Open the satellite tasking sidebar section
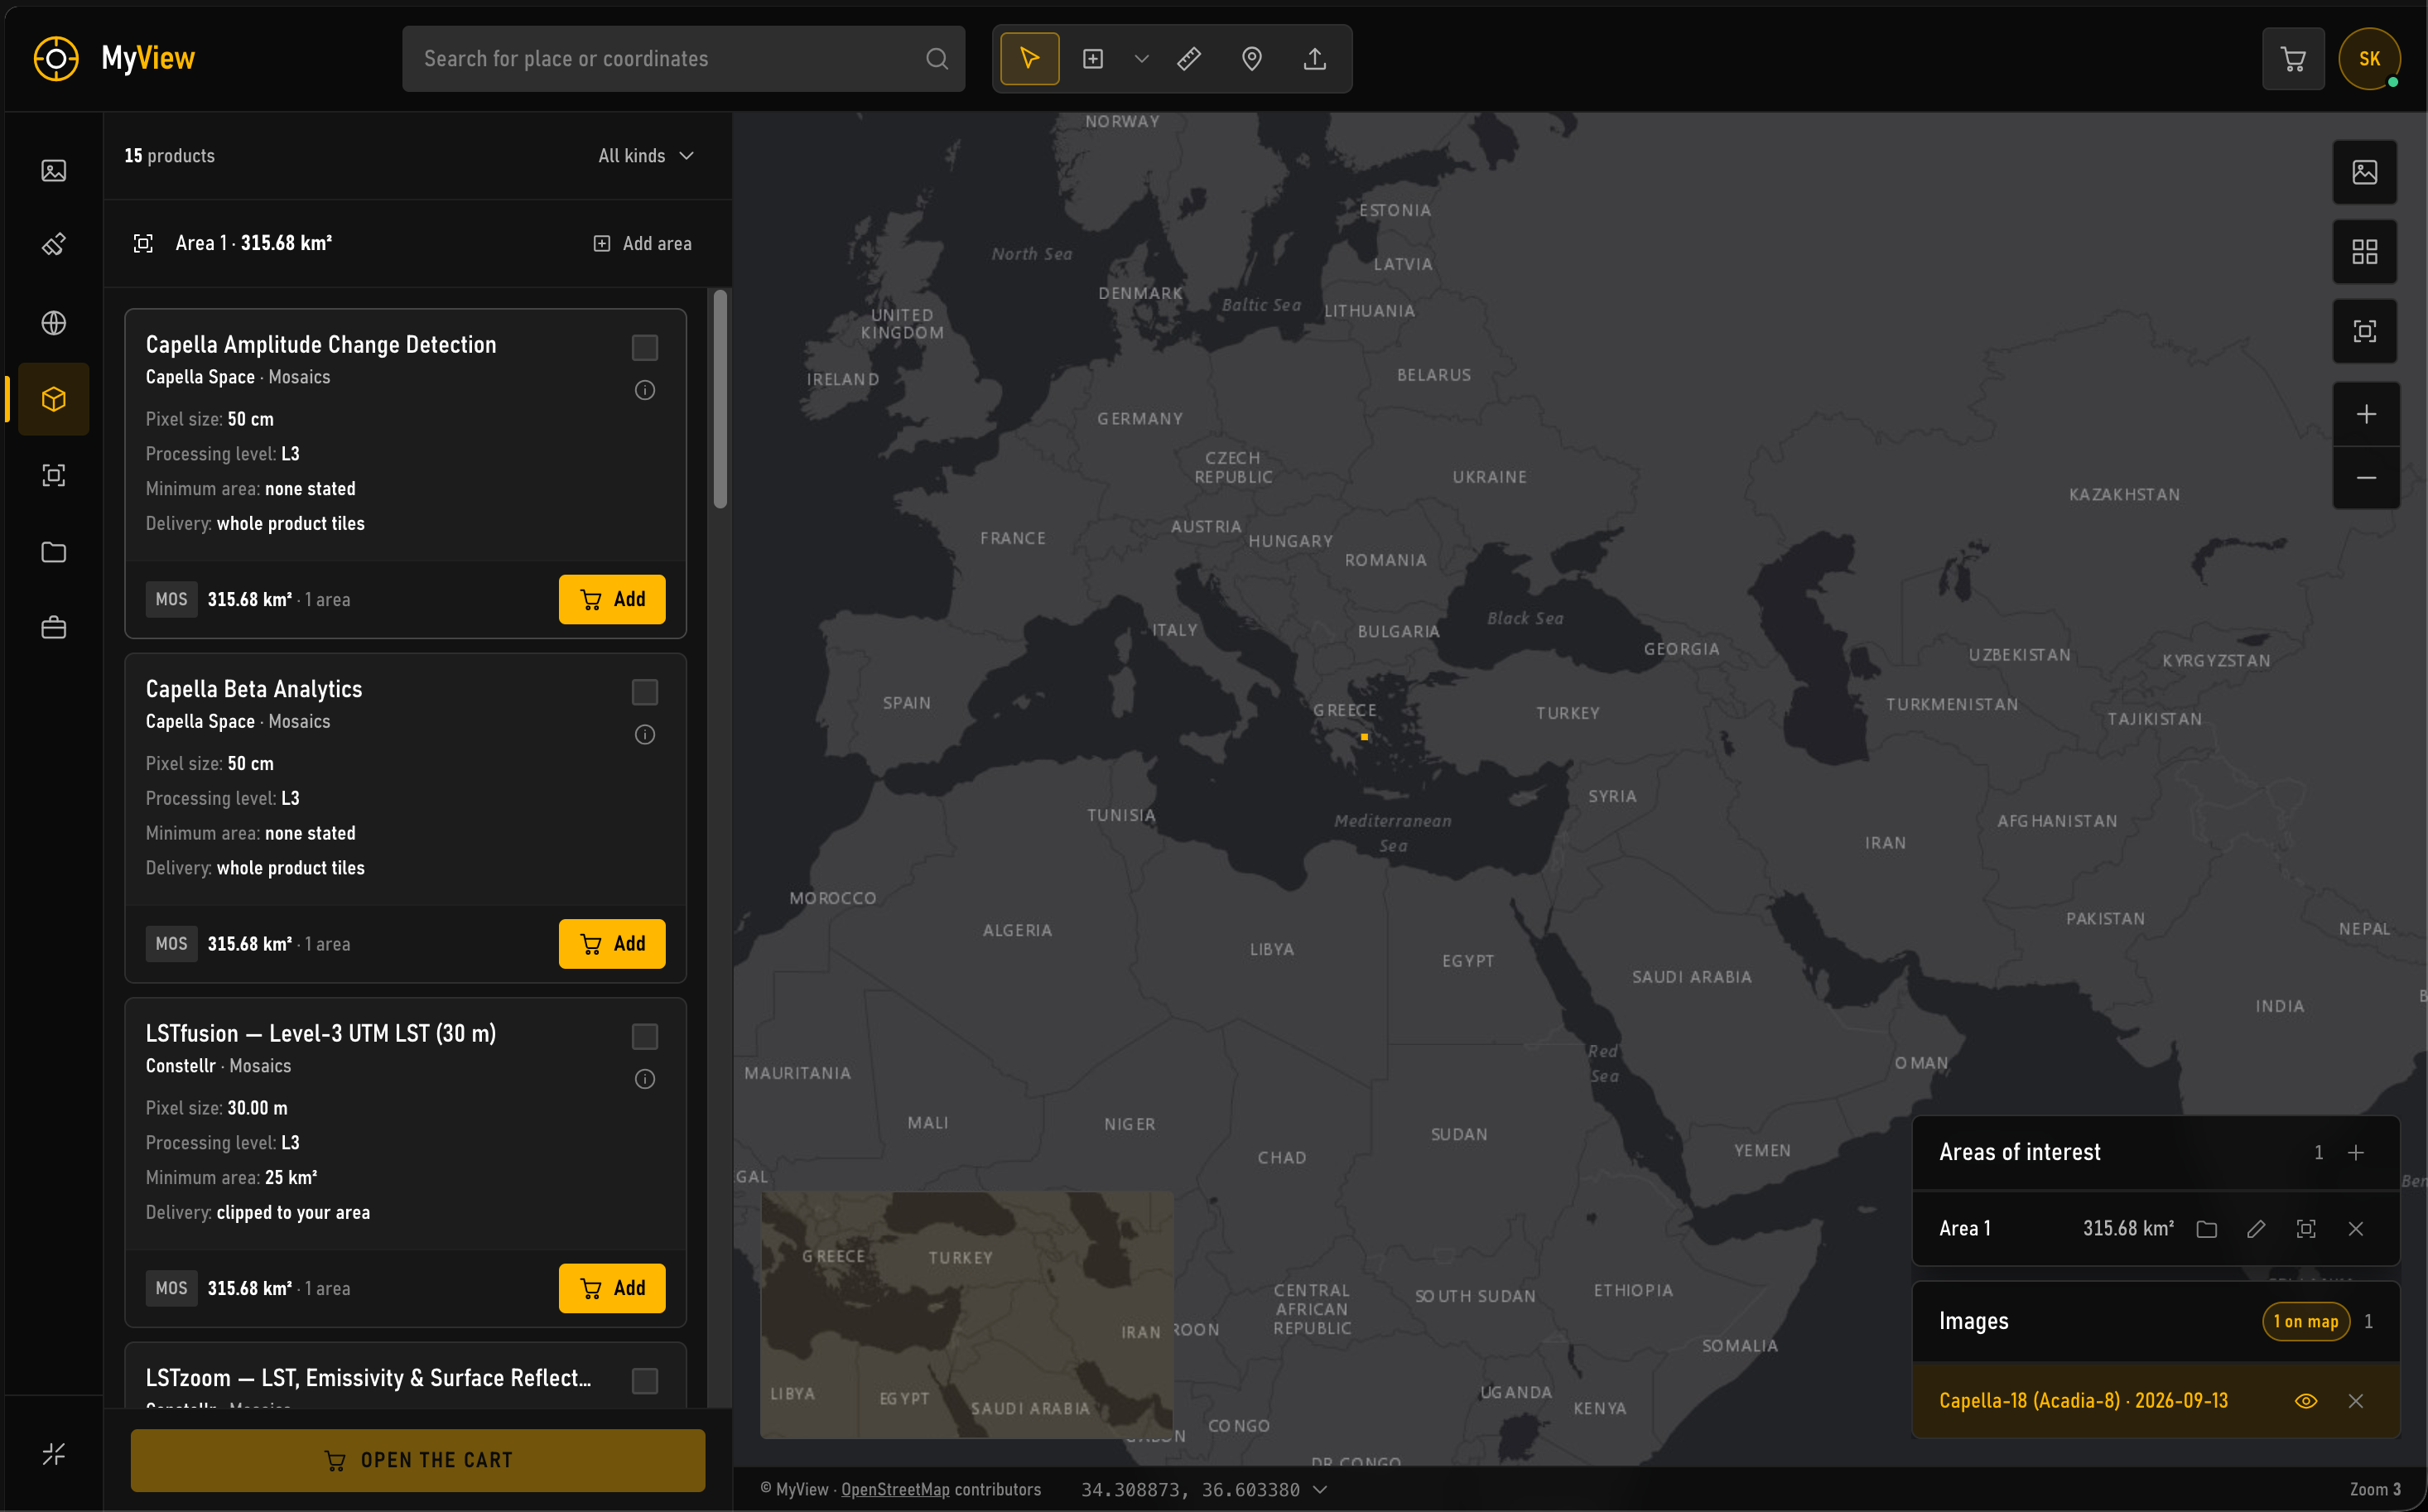Image resolution: width=2428 pixels, height=1512 pixels. tap(54, 245)
